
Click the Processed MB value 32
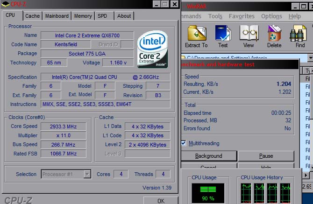(x=288, y=120)
